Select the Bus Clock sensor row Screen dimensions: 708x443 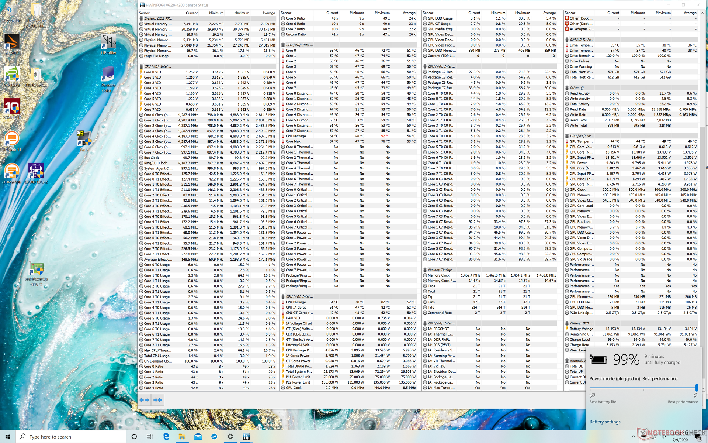[x=208, y=158]
